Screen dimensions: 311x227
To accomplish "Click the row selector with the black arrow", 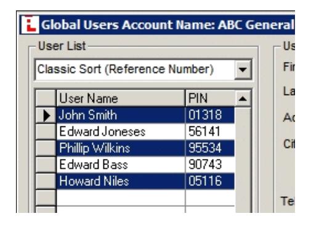I will point(46,115).
